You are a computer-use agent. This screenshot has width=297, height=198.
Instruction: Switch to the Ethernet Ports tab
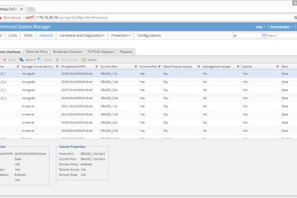pyautogui.click(x=37, y=52)
